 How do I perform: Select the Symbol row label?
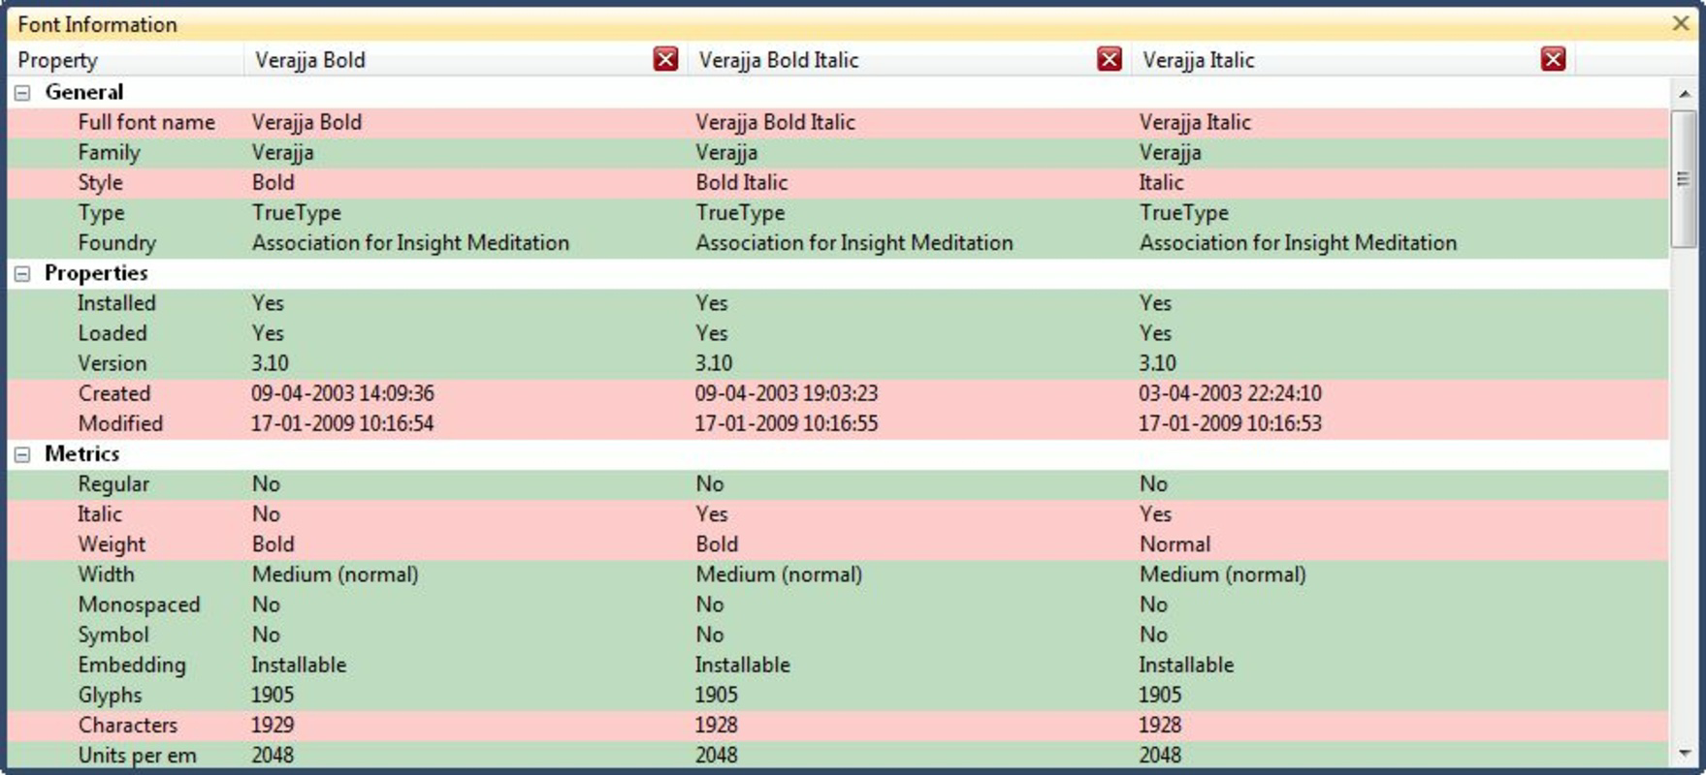(x=113, y=635)
